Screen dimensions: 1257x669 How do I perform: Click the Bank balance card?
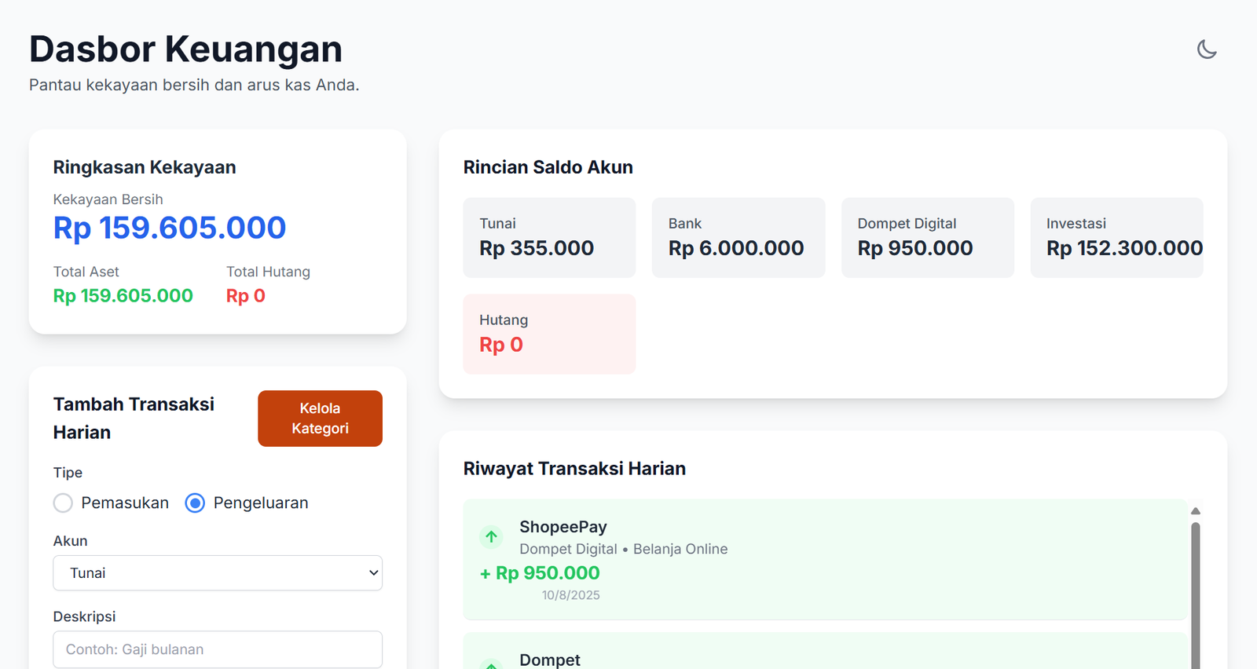pyautogui.click(x=738, y=238)
